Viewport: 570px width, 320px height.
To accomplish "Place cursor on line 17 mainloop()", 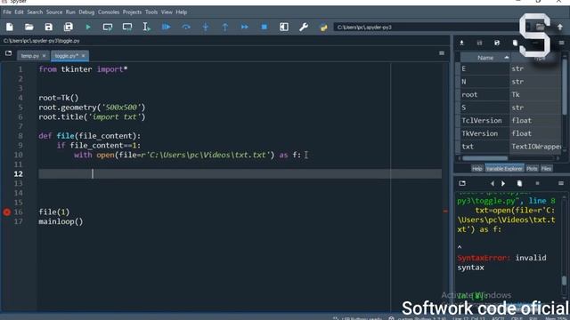I will 61,221.
